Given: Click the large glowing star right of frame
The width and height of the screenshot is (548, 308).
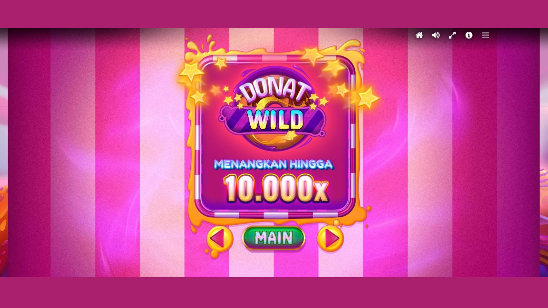Looking at the screenshot, I should click(x=368, y=98).
